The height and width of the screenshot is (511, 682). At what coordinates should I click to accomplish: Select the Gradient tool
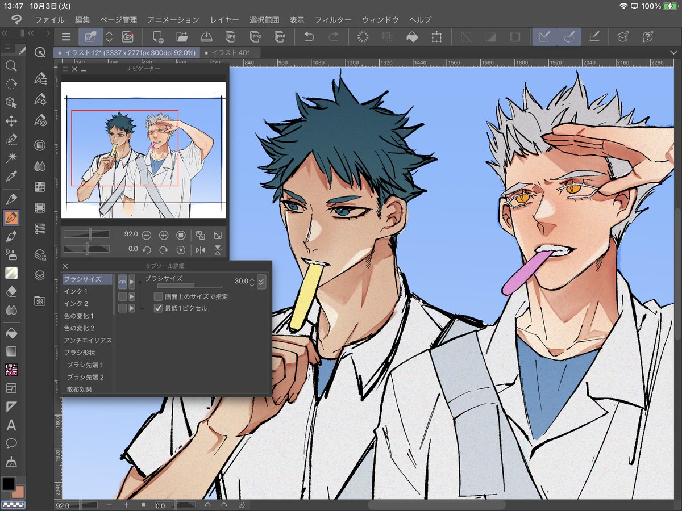tap(11, 351)
